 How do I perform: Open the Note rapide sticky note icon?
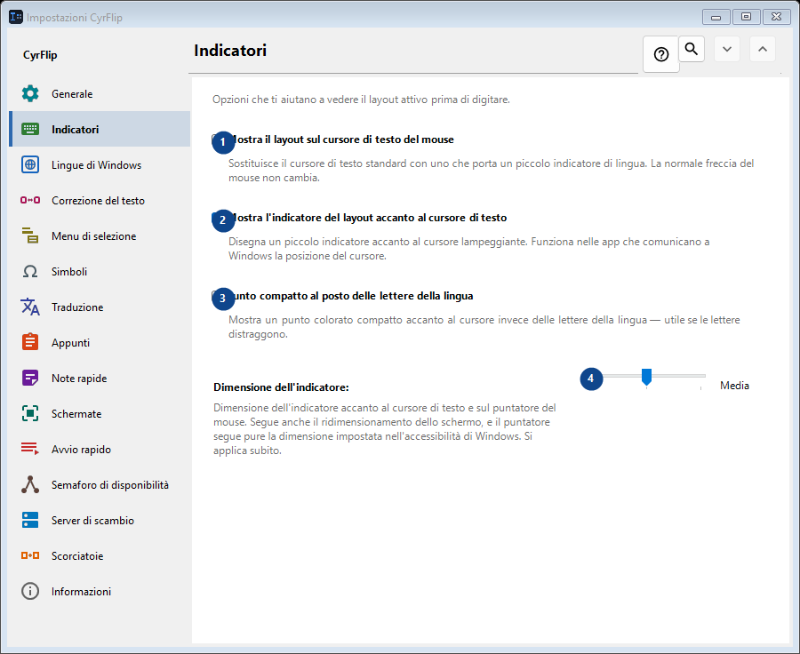coord(30,378)
